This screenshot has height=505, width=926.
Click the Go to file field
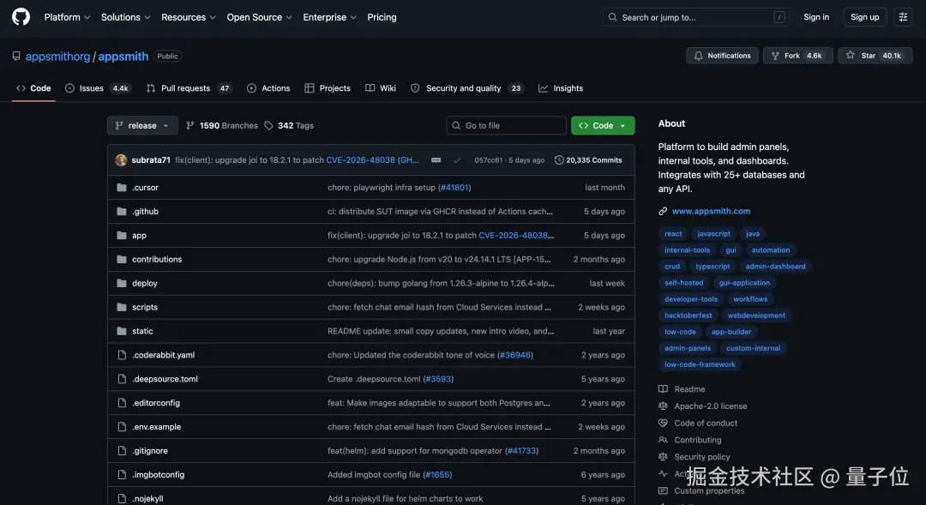click(x=506, y=125)
